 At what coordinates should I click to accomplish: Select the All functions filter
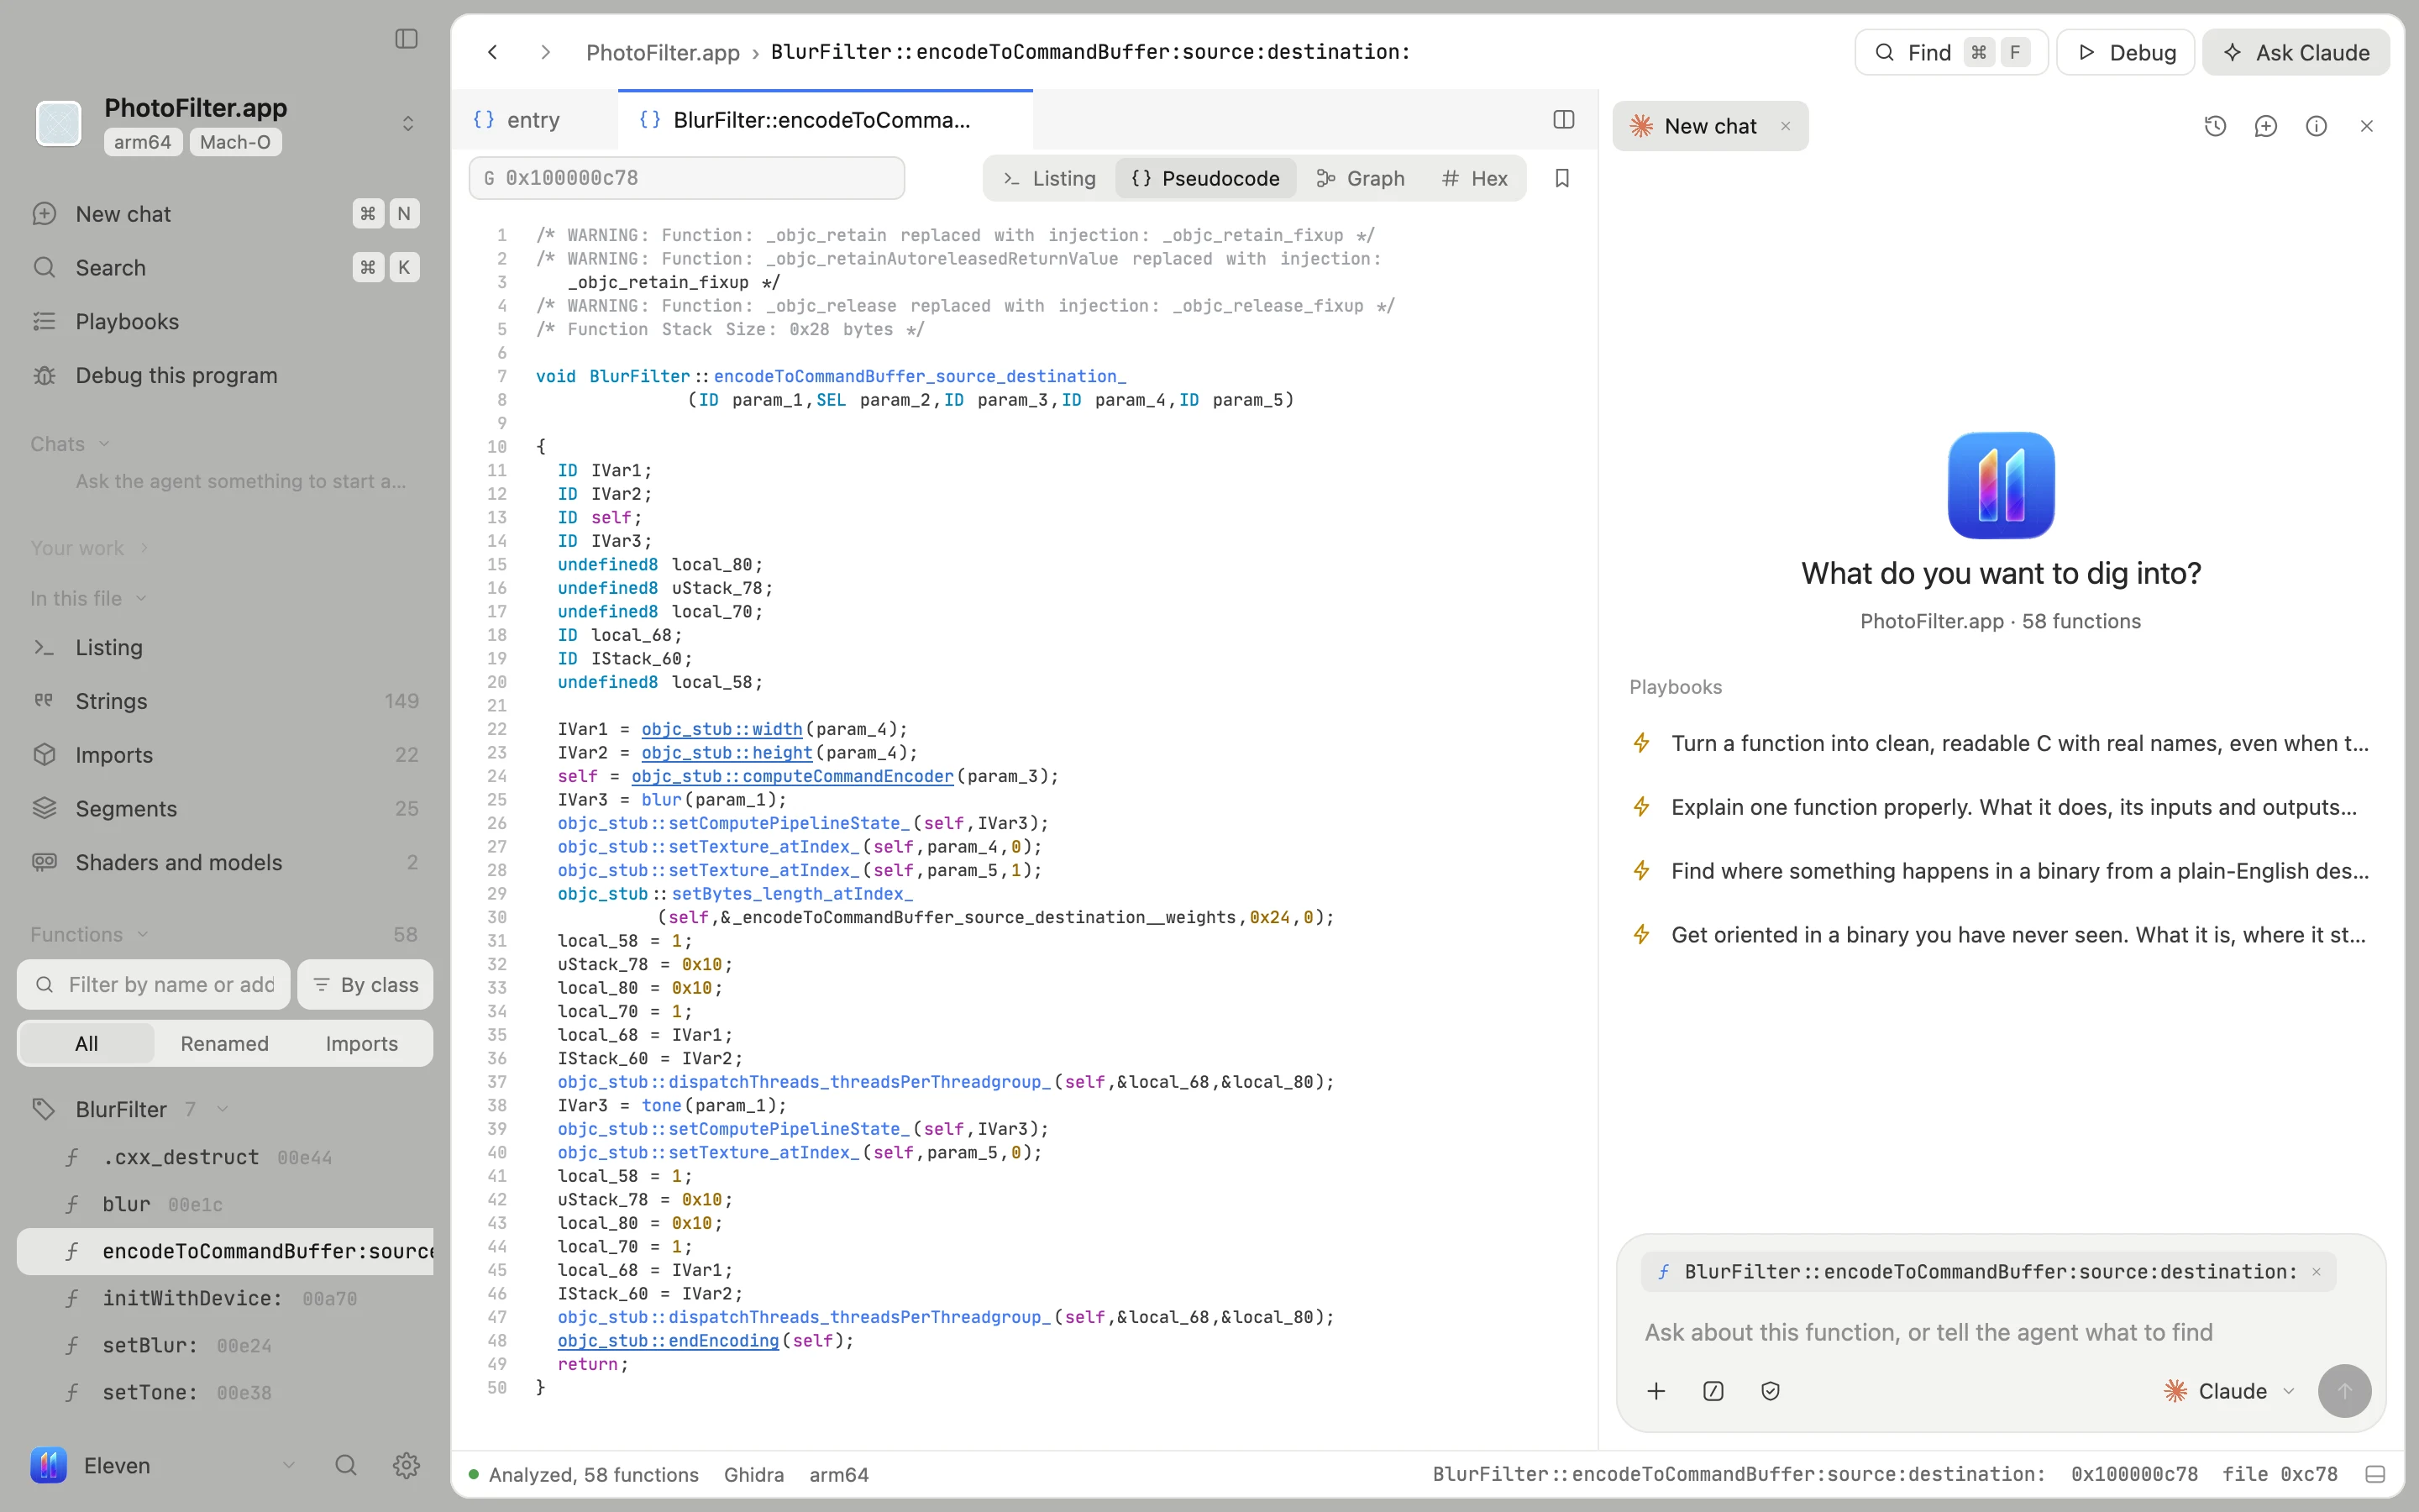coord(87,1043)
